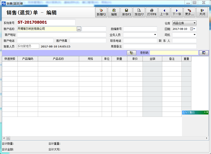Image resolution: width=211 pixels, height=154 pixels.
Task: Click the 金额 column header
Action: click(152, 59)
